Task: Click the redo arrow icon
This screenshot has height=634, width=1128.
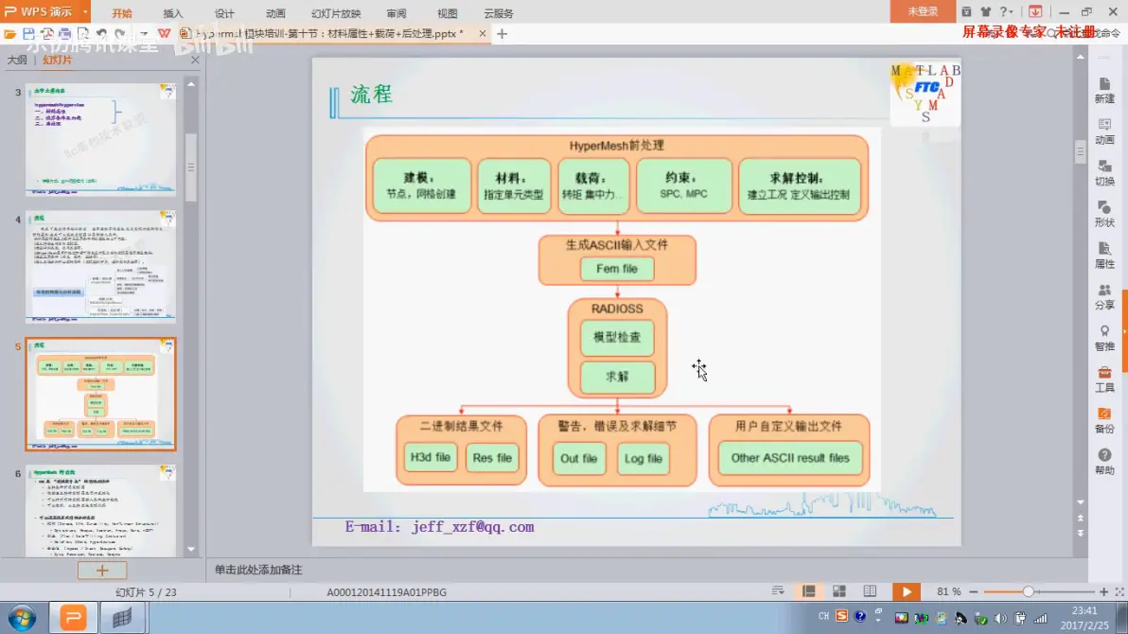Action: pyautogui.click(x=120, y=34)
